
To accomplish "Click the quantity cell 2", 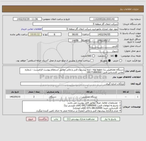I will point(34,97).
